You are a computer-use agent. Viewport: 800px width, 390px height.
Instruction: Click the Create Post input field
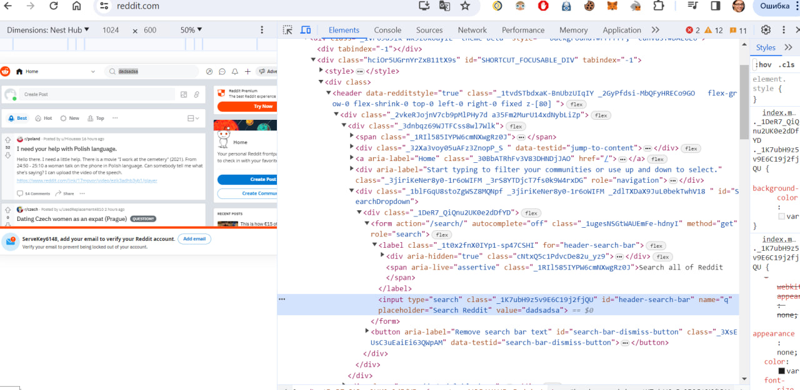pos(97,95)
